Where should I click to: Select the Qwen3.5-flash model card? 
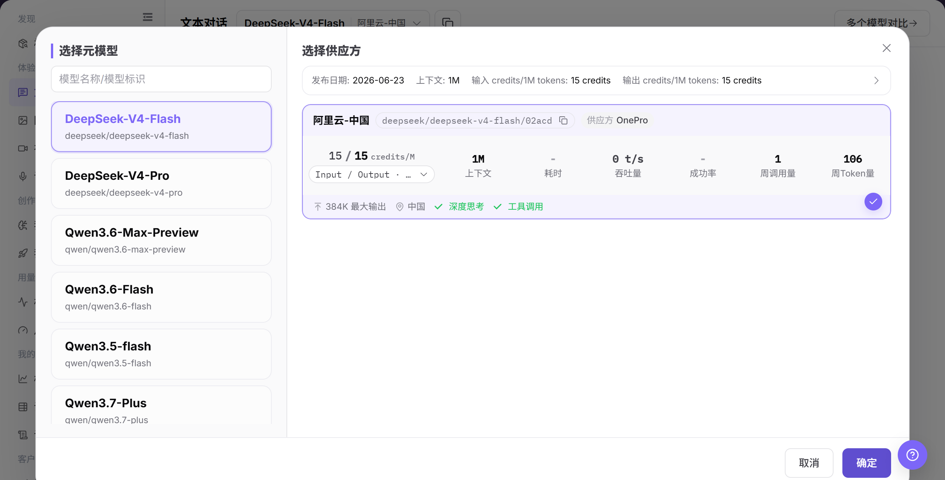(161, 354)
